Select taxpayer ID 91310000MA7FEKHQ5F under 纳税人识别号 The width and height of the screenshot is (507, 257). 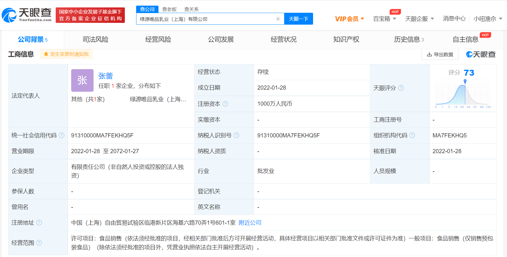[x=288, y=135]
